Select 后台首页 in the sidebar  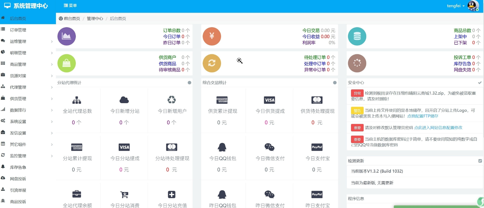[x=28, y=18]
